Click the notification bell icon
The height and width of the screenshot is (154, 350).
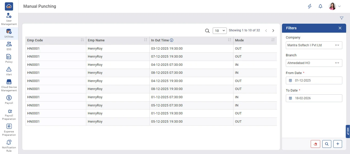[x=320, y=6]
